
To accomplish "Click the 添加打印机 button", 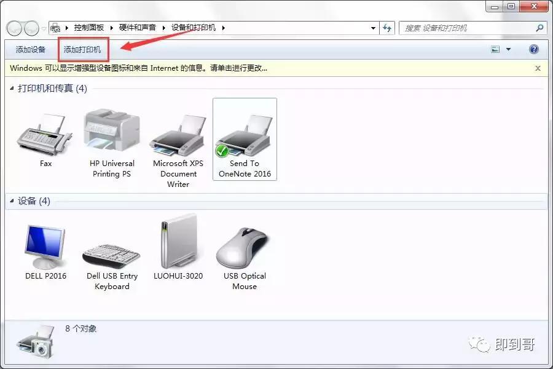I will 83,49.
